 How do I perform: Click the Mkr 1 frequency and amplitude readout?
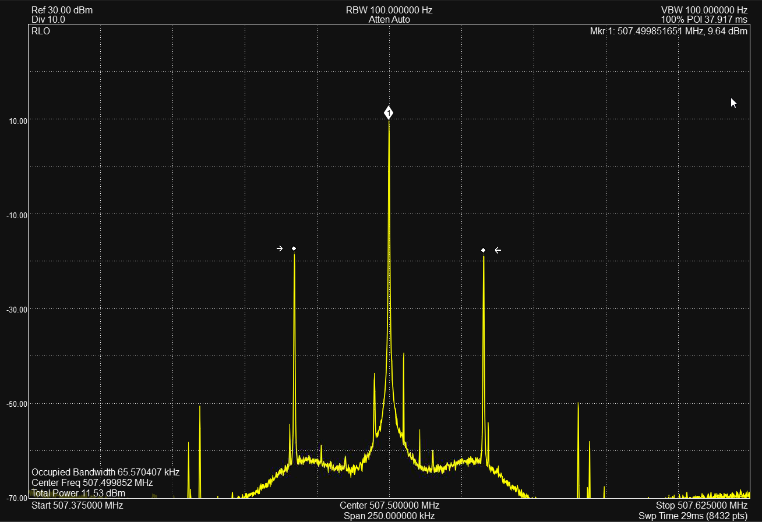point(668,31)
